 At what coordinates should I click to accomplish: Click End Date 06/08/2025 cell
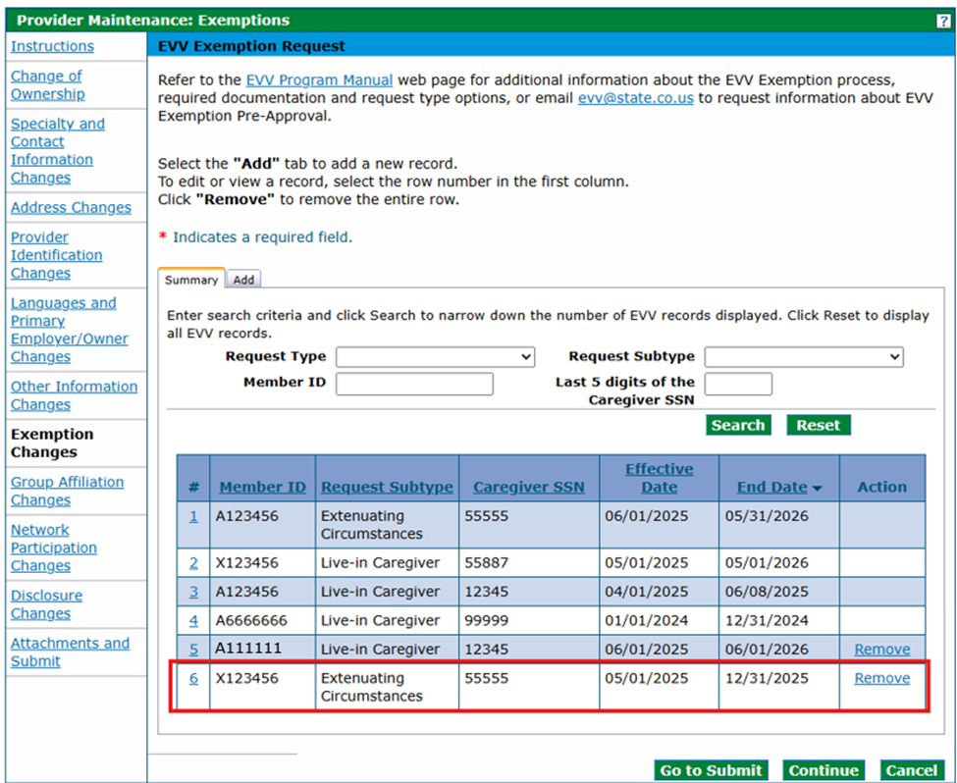779,592
